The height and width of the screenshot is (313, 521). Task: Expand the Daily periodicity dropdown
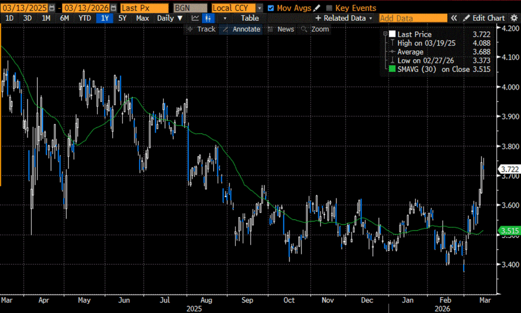point(170,18)
